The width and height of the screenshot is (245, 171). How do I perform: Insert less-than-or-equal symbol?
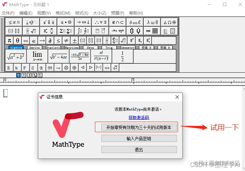(58, 41)
